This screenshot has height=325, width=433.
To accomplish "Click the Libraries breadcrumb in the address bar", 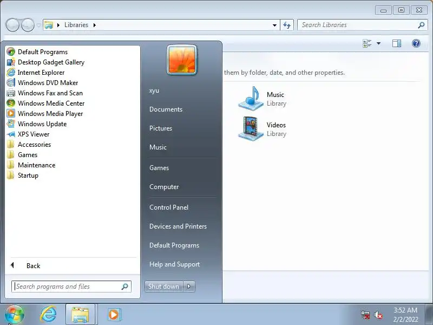I will 76,25.
